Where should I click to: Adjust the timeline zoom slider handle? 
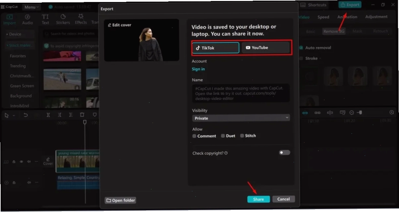pyautogui.click(x=360, y=113)
